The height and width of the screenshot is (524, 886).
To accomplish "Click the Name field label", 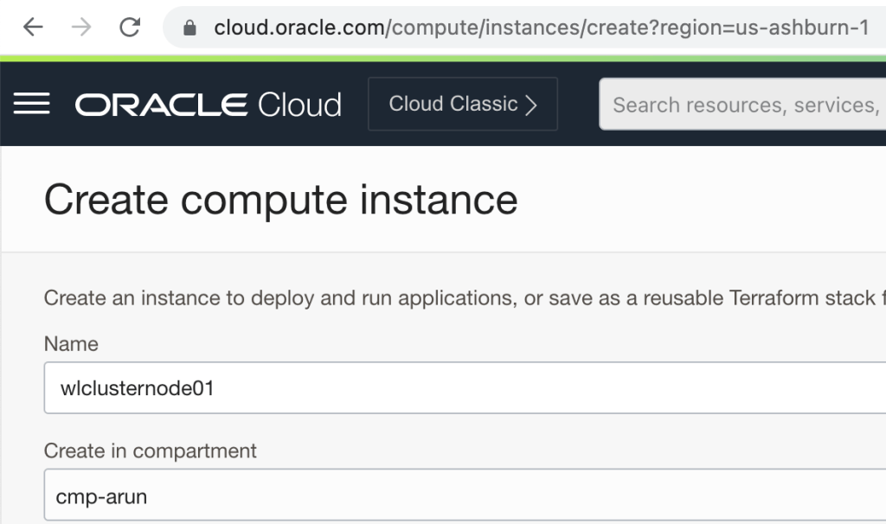I will pyautogui.click(x=71, y=344).
